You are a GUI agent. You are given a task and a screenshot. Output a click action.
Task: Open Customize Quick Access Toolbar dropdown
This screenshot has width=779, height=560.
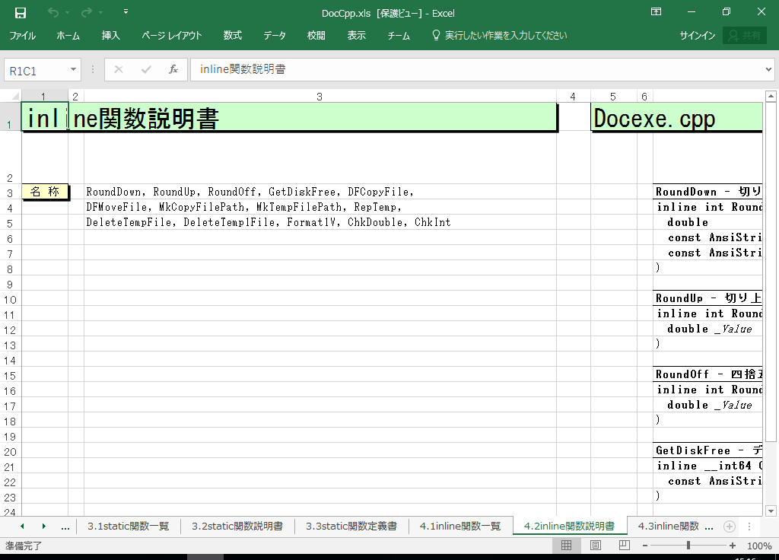pos(126,12)
